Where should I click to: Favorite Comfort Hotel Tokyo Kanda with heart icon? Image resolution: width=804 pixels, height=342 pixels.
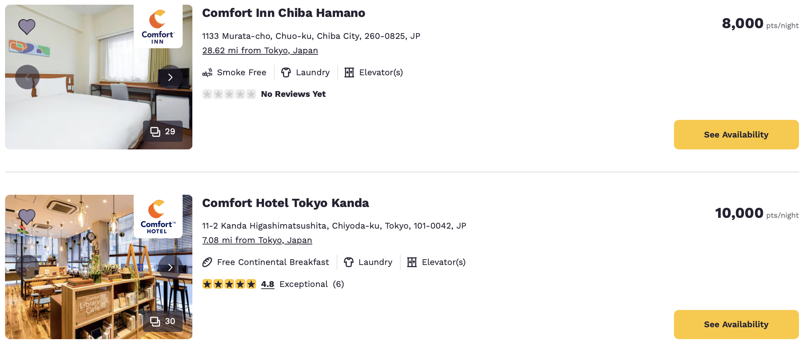coord(27,217)
